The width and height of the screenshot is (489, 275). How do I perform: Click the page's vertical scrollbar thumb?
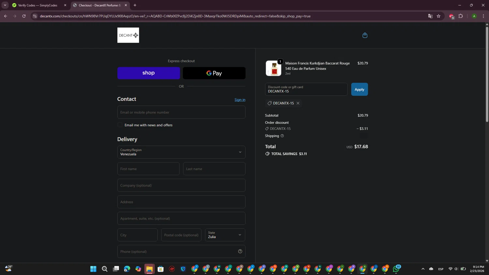click(x=487, y=74)
